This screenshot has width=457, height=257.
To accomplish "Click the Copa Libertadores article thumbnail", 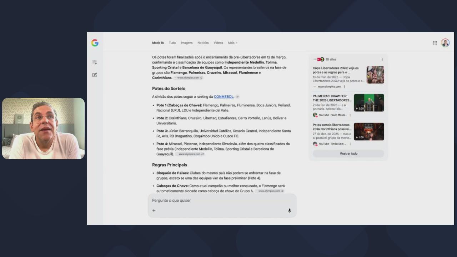I will (x=375, y=75).
